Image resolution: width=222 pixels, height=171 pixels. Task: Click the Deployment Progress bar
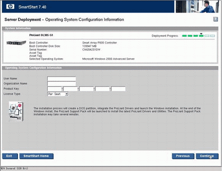(199, 36)
